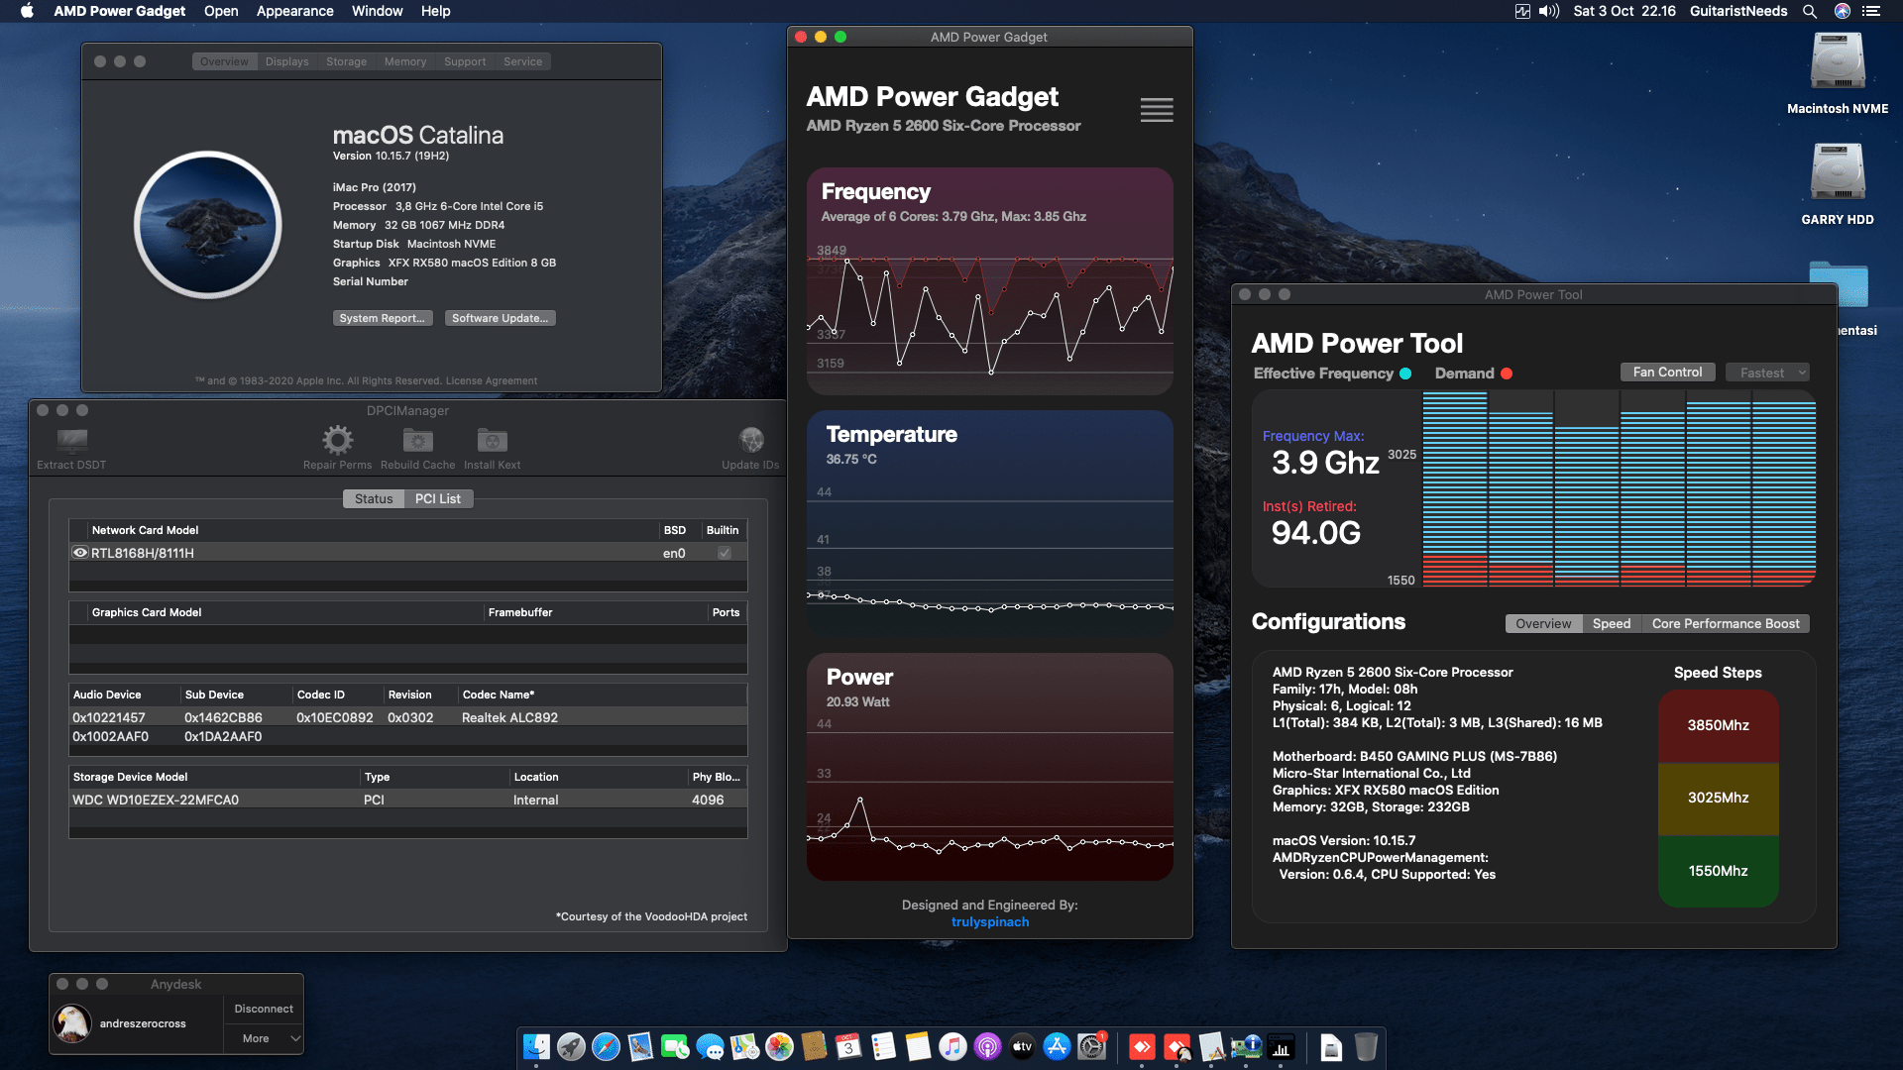The image size is (1903, 1070).
Task: Open the hamburger menu in AMD Power Gadget
Action: pyautogui.click(x=1156, y=110)
